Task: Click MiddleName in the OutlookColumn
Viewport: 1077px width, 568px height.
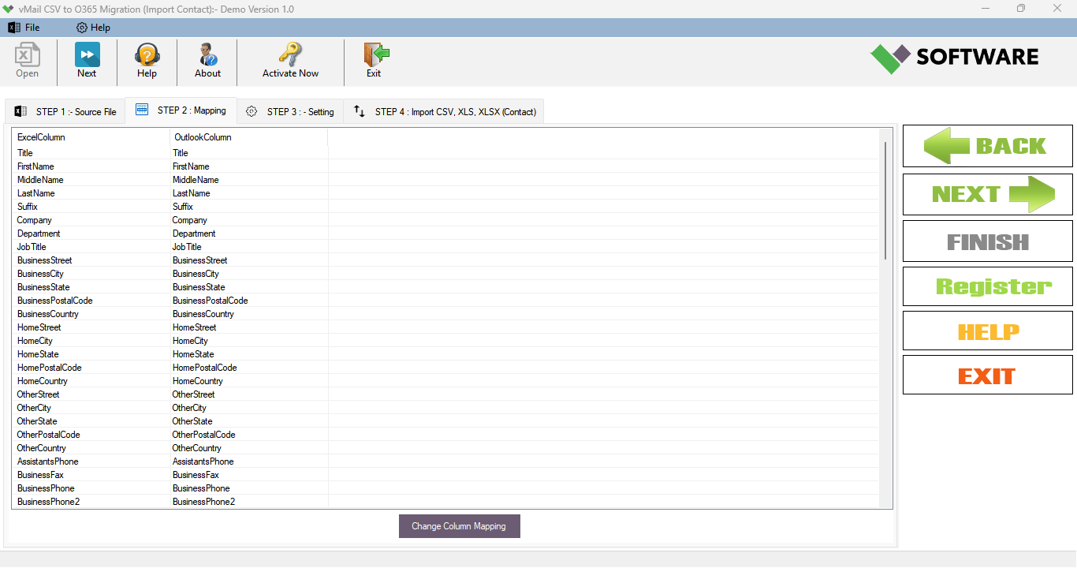Action: 196,180
